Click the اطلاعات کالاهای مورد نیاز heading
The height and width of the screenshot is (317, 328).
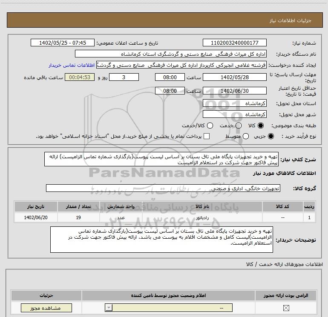pos(285,173)
